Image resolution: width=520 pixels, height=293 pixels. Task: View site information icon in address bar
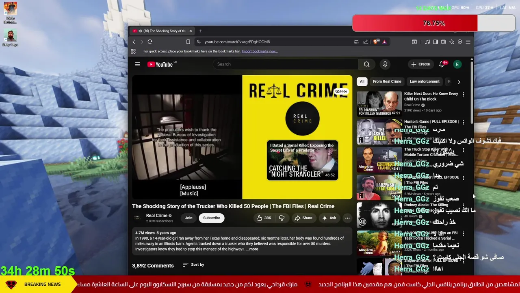pyautogui.click(x=198, y=42)
